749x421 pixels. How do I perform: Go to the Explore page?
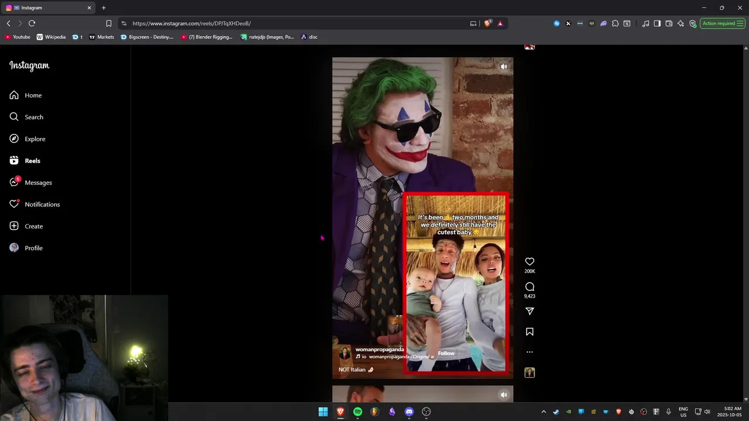tap(27, 139)
